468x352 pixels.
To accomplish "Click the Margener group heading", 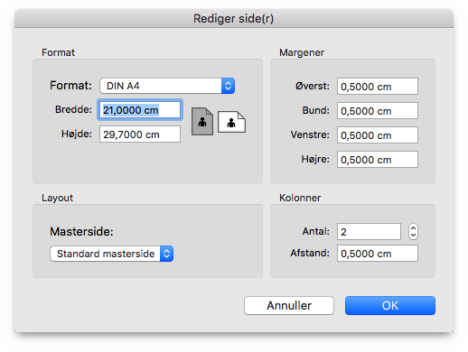I will coord(302,52).
